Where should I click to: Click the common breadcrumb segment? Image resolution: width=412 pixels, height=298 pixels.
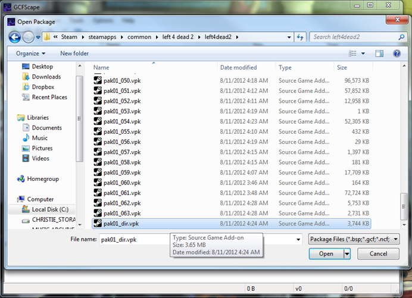(x=139, y=37)
